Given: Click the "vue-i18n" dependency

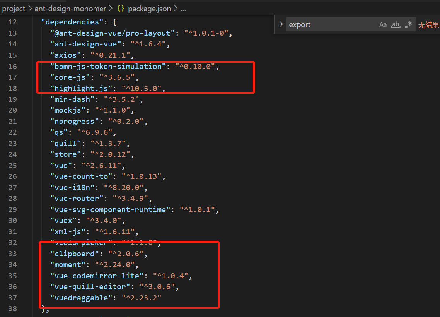Looking at the screenshot, I should 72,187.
